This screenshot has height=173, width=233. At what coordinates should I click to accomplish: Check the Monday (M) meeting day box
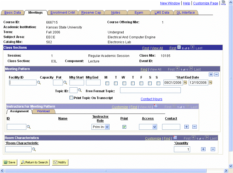point(107,83)
